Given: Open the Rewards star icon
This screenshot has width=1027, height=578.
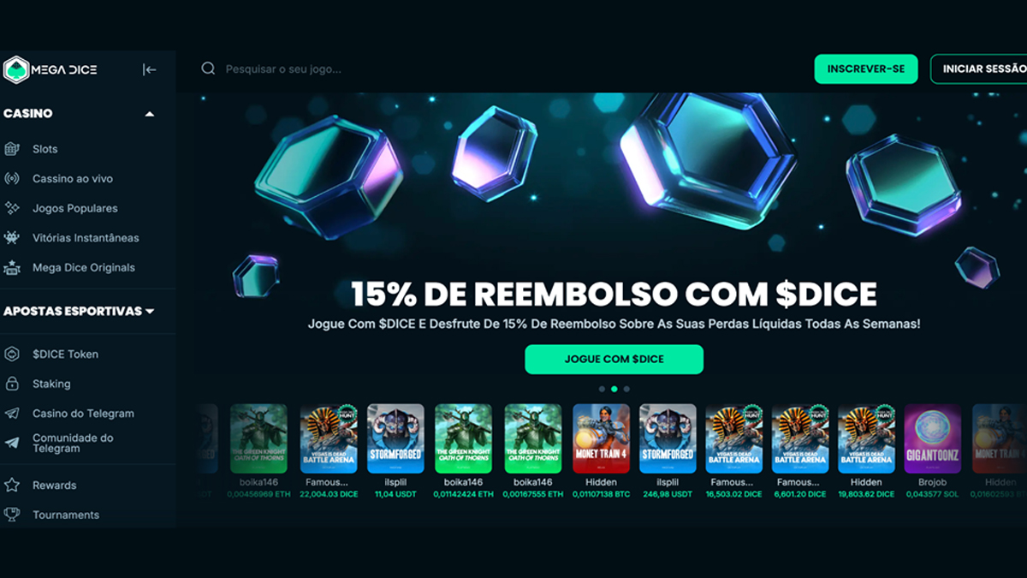Looking at the screenshot, I should coord(12,485).
